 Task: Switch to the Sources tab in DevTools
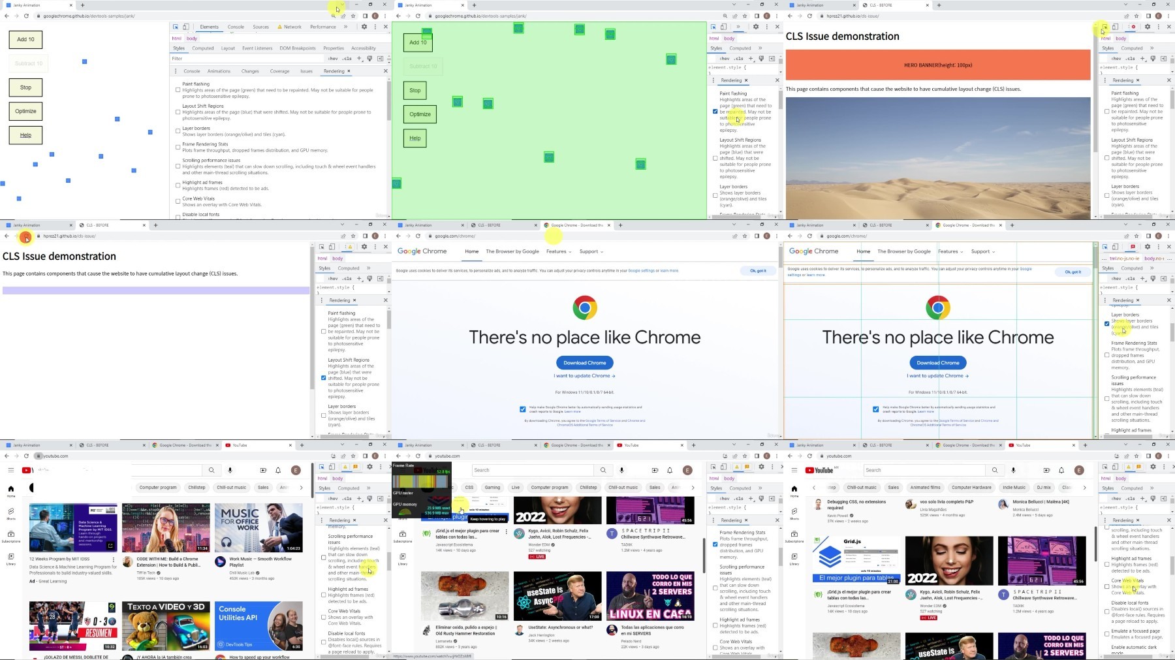tap(260, 27)
